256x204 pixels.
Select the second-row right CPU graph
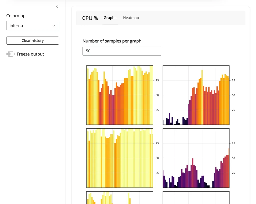pyautogui.click(x=196, y=158)
